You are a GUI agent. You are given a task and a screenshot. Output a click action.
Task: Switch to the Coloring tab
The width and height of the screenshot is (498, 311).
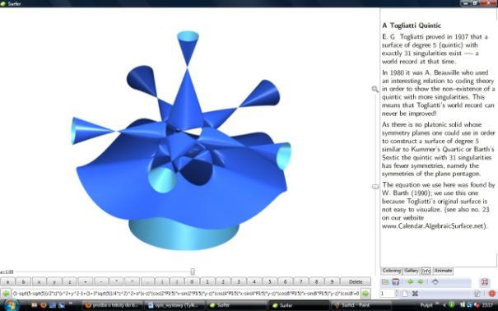tap(392, 271)
